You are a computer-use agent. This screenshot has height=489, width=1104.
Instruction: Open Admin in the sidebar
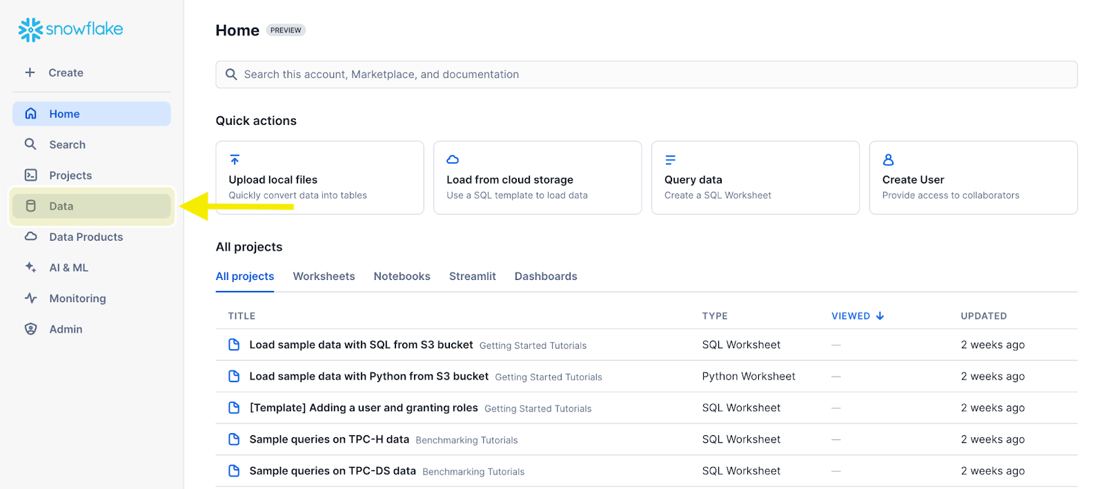91,329
